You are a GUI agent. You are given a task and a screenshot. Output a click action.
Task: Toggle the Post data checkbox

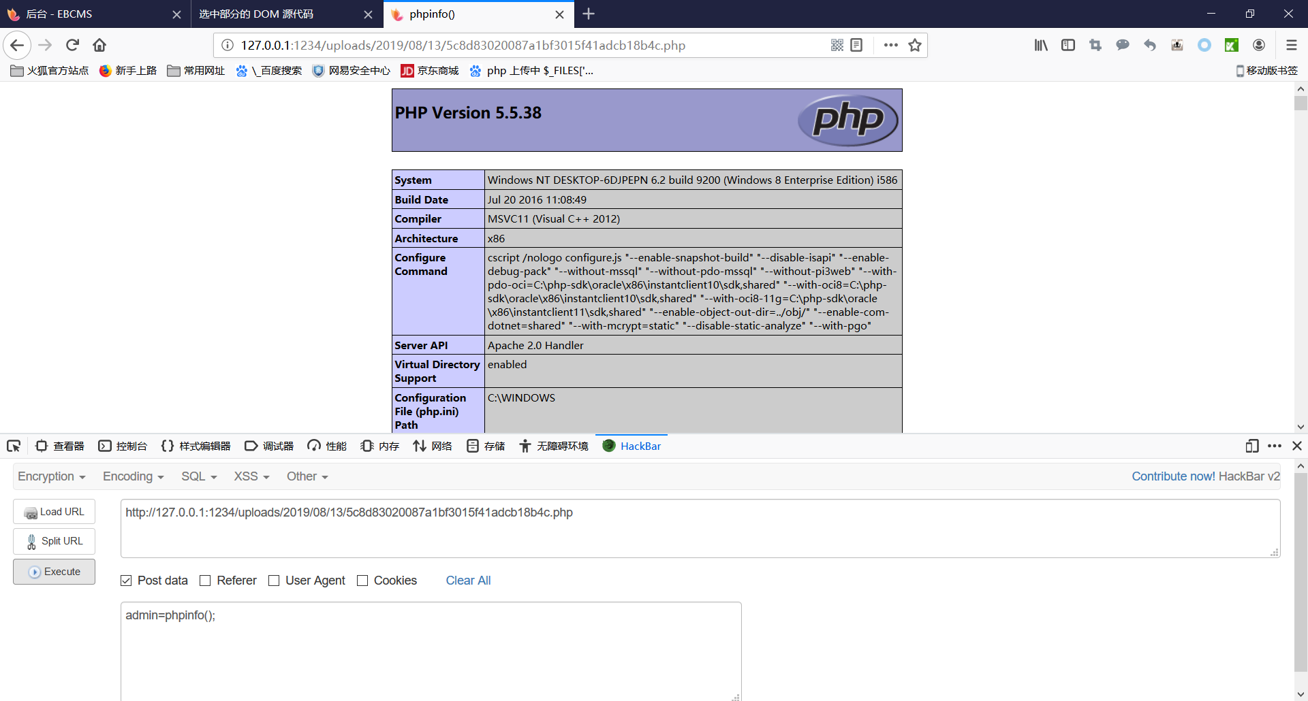pyautogui.click(x=126, y=581)
